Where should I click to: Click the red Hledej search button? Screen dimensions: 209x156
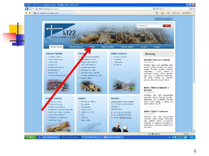(x=167, y=26)
